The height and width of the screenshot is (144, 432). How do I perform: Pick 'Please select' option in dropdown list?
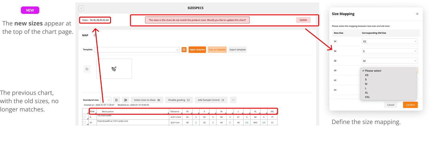(x=373, y=71)
